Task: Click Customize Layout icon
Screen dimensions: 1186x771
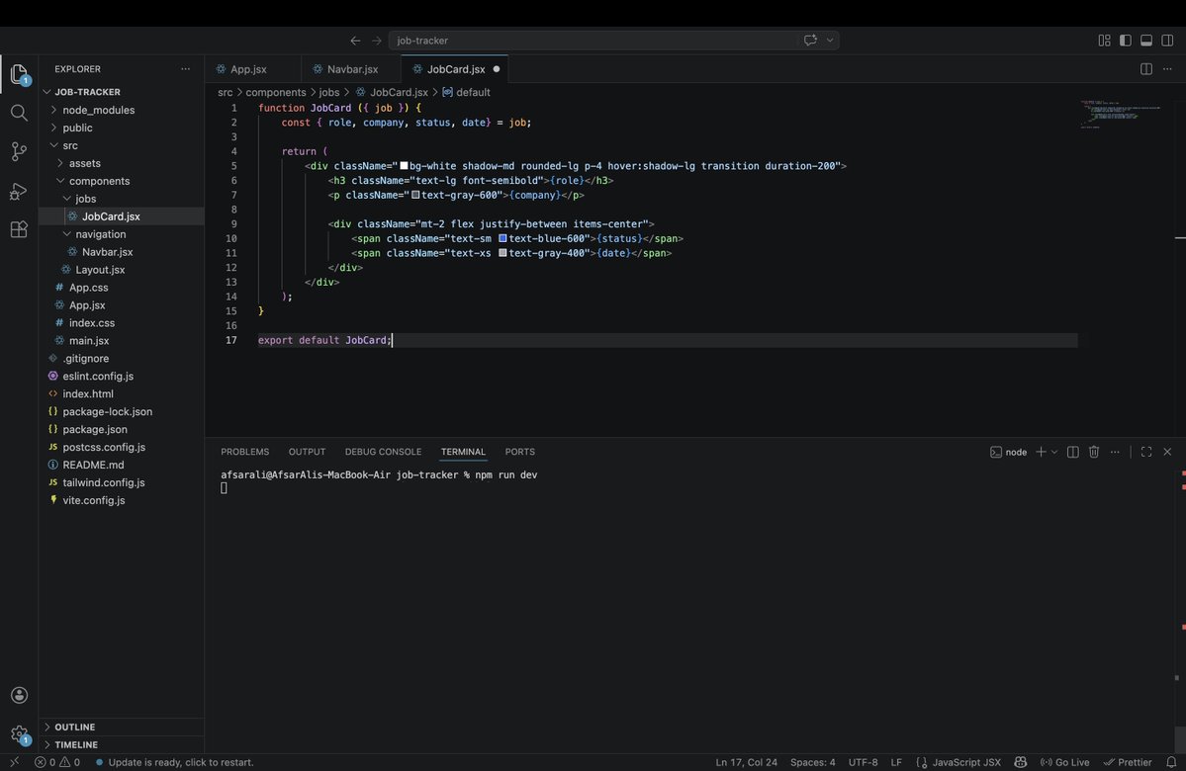Action: [x=1104, y=41]
